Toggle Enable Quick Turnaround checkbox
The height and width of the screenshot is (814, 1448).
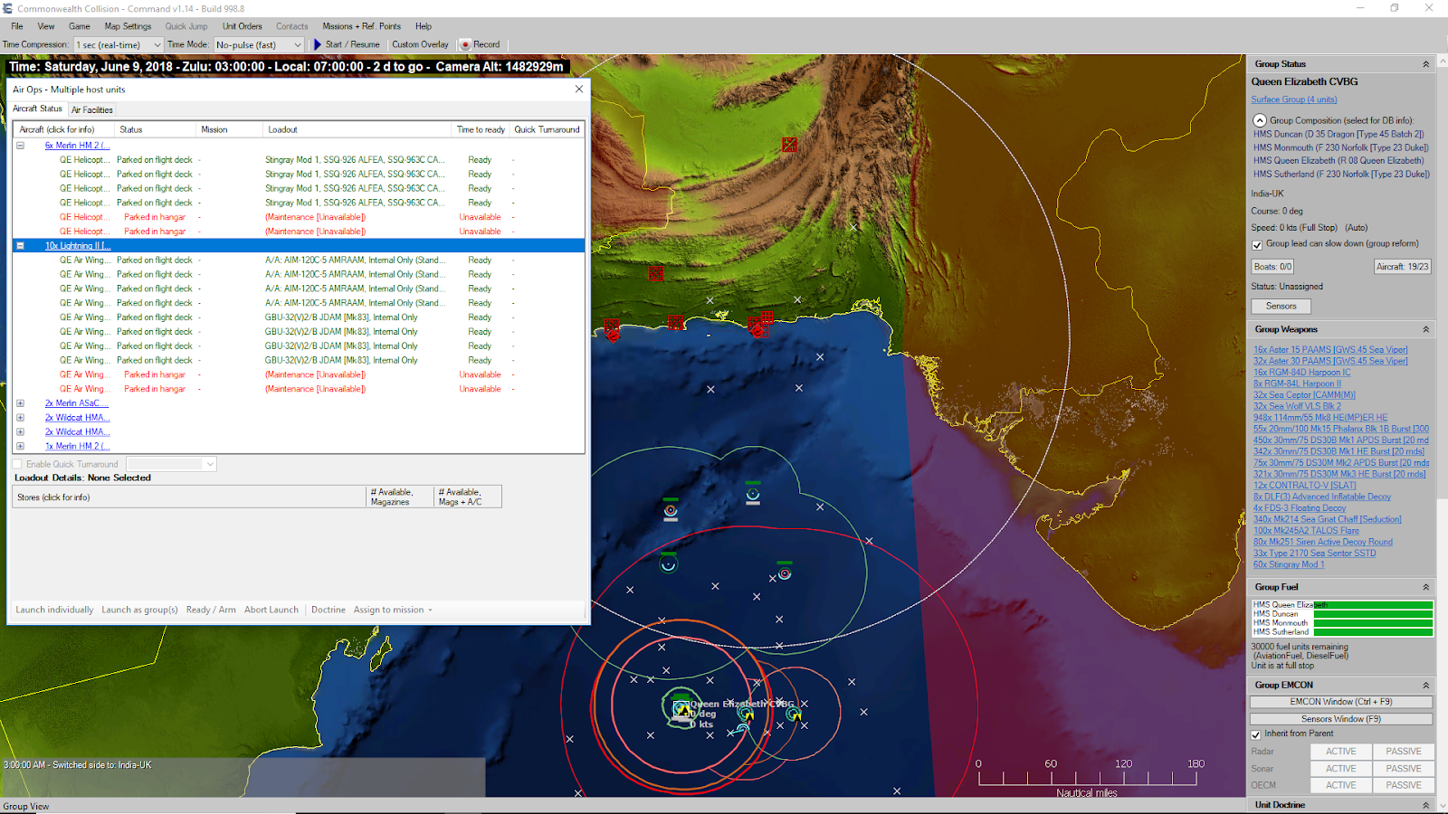(17, 464)
